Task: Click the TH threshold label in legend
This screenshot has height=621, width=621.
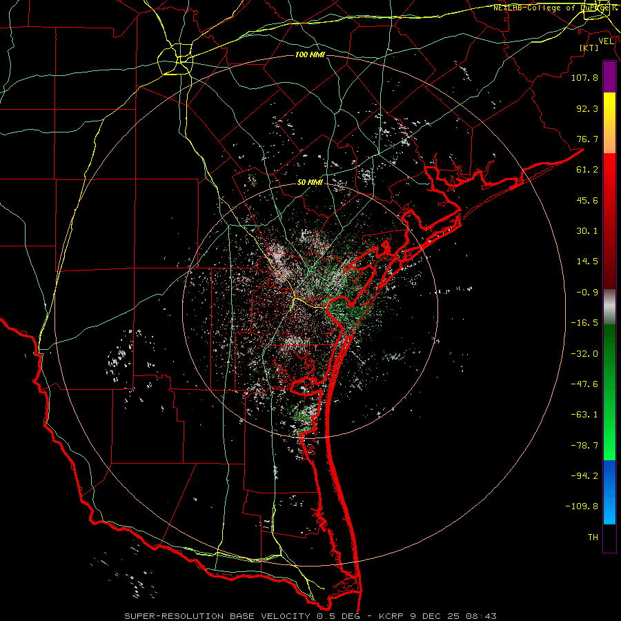Action: (x=593, y=538)
